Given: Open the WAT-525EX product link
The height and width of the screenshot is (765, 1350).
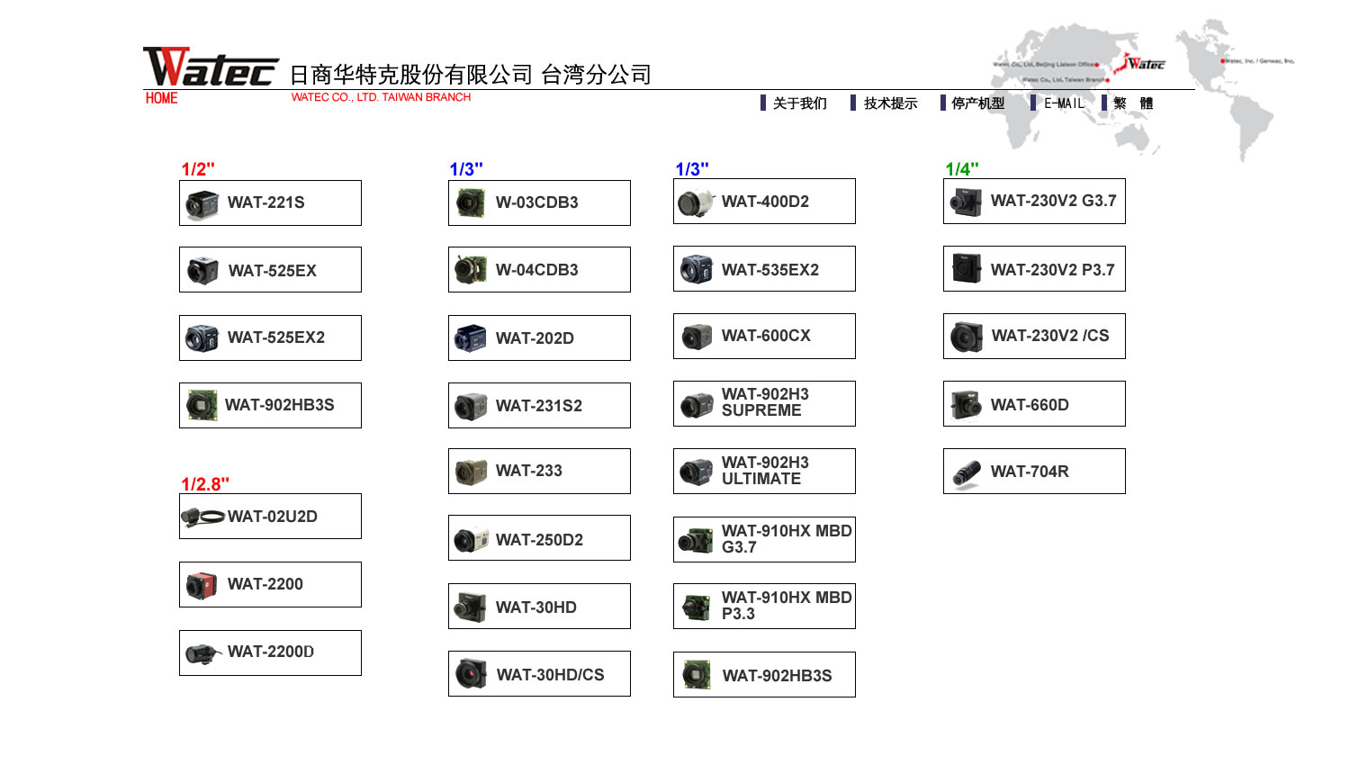Looking at the screenshot, I should [273, 271].
